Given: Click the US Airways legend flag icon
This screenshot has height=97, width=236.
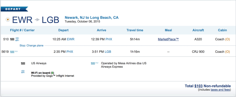Looking at the screenshot, I should tap(23, 63).
